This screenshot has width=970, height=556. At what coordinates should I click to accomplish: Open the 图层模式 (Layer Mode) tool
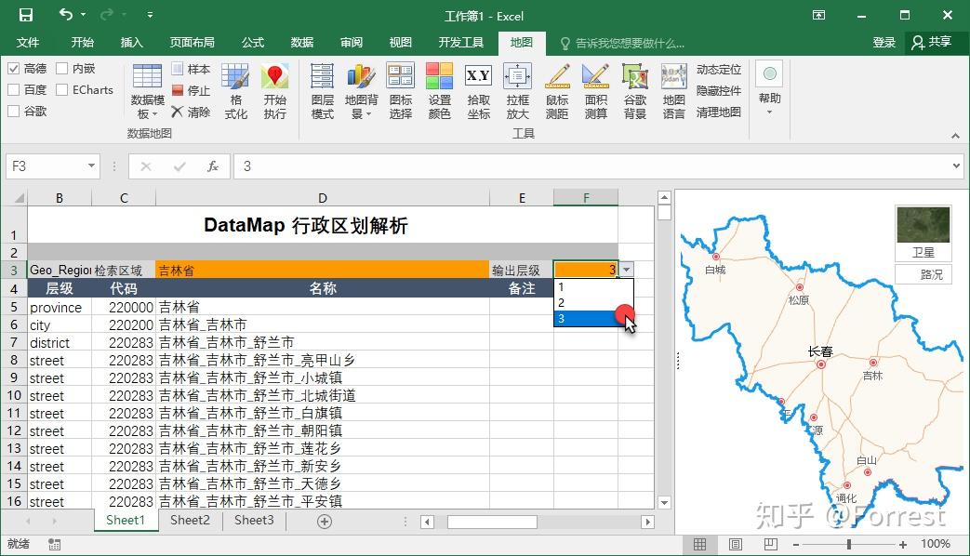(x=321, y=89)
